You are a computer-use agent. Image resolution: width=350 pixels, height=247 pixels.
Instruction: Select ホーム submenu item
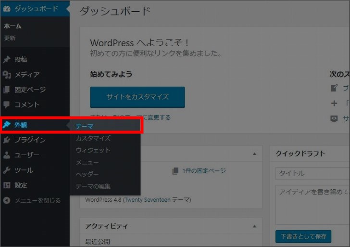pyautogui.click(x=12, y=26)
